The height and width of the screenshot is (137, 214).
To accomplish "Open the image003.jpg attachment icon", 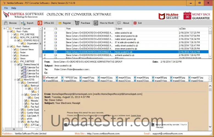I will click(x=117, y=78).
